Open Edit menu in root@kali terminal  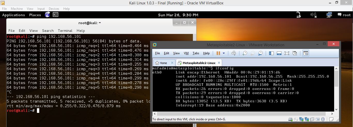click(x=22, y=31)
